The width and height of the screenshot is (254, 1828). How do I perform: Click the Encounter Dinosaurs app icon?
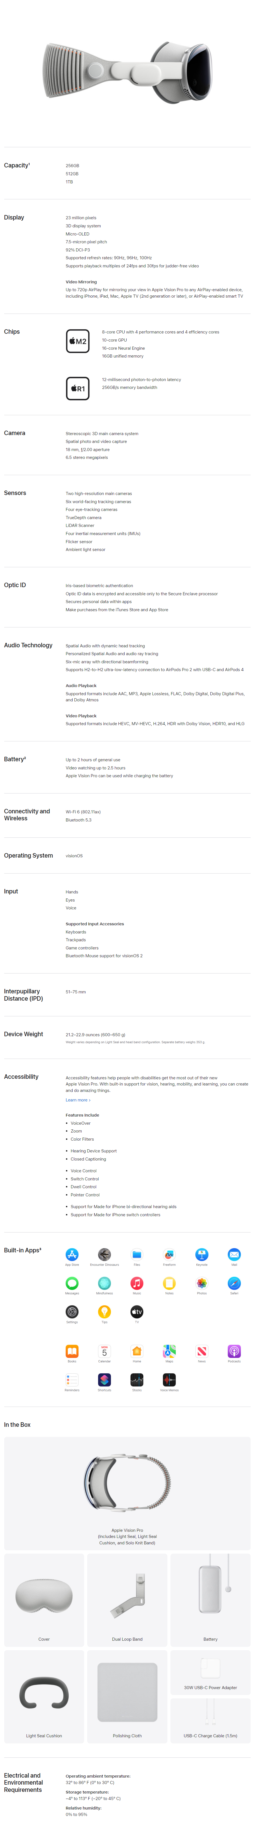[105, 1254]
